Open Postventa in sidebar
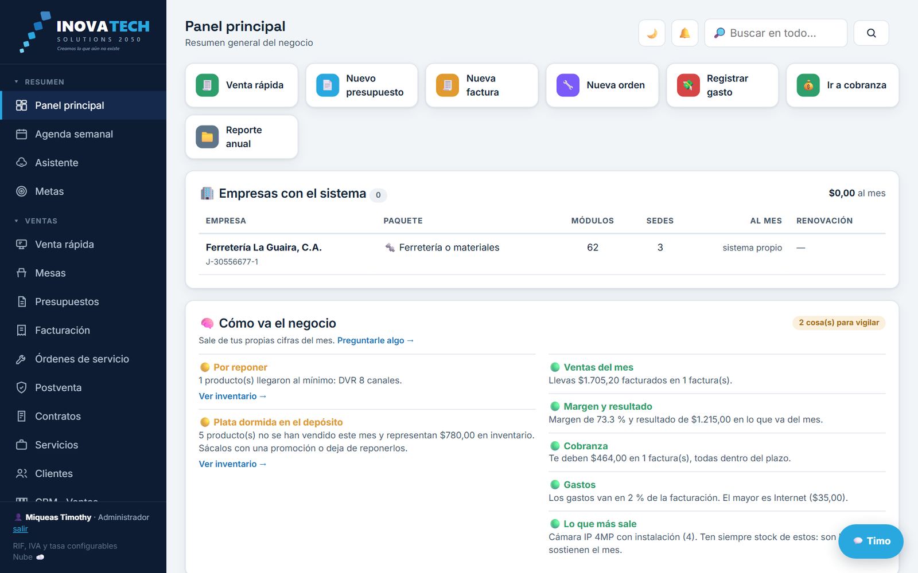Viewport: 918px width, 573px height. (83, 387)
